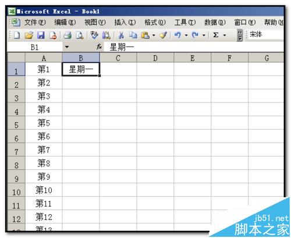
Task: Click cell containing 第3
Action: 44,96
